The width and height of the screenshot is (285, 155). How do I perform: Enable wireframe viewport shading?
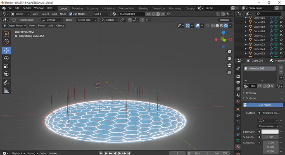(x=213, y=26)
